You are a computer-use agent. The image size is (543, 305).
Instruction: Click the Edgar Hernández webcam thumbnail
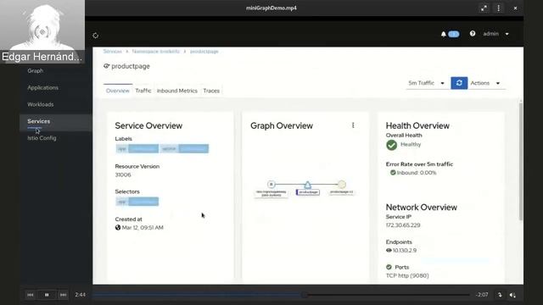(x=42, y=32)
